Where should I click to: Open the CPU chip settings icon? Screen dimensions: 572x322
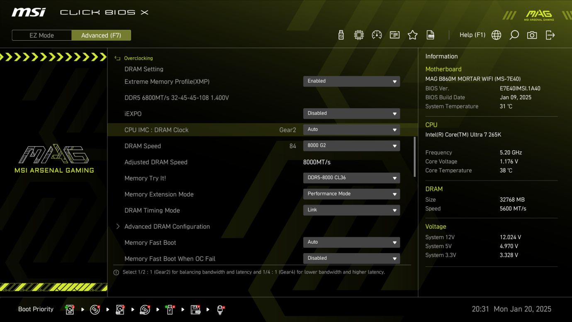[359, 35]
